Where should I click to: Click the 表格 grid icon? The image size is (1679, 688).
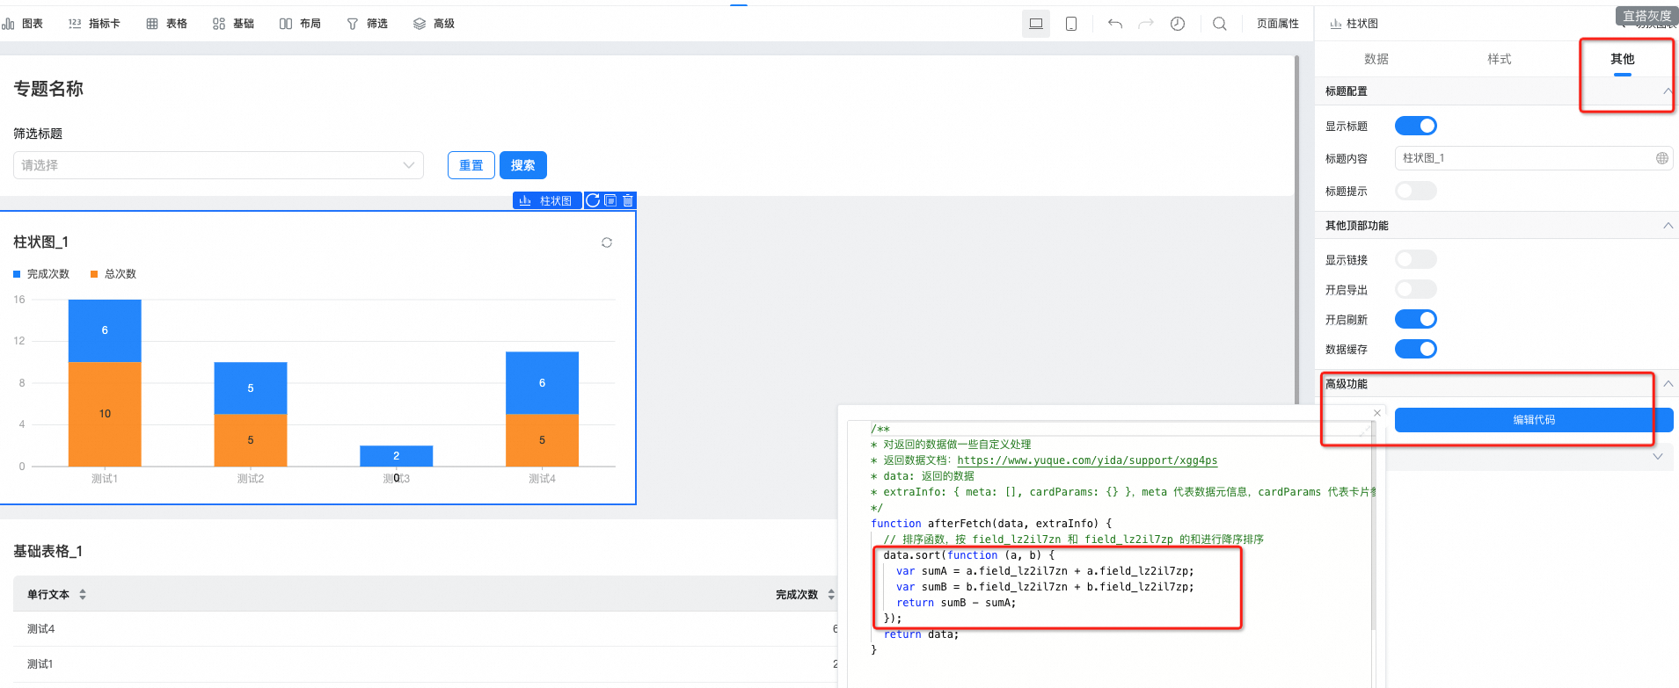(x=152, y=24)
